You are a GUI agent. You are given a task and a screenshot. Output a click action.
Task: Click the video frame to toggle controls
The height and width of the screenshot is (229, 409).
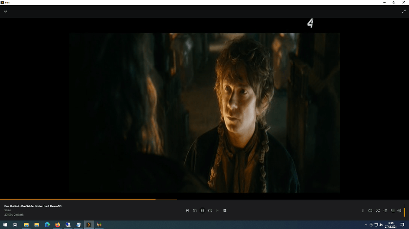coord(205,112)
